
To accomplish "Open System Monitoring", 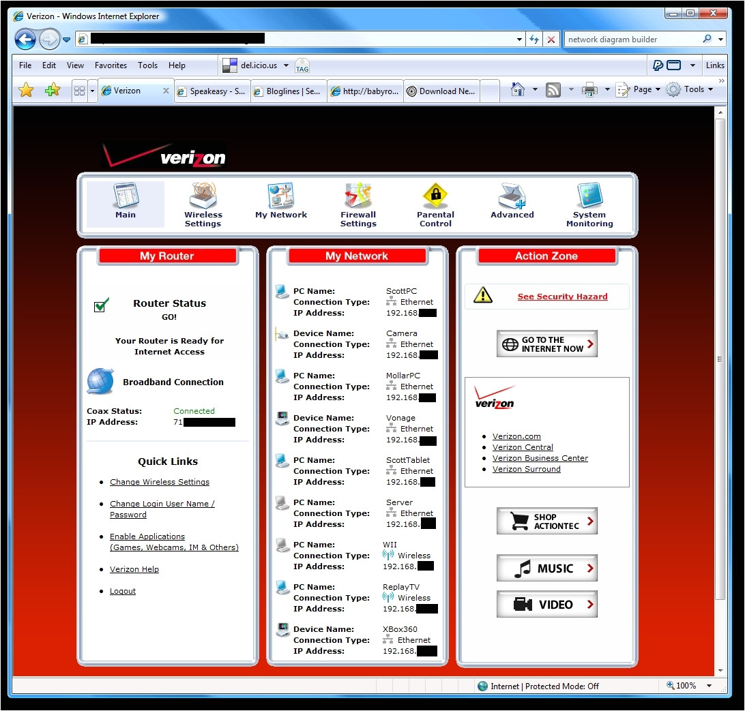I will point(589,202).
